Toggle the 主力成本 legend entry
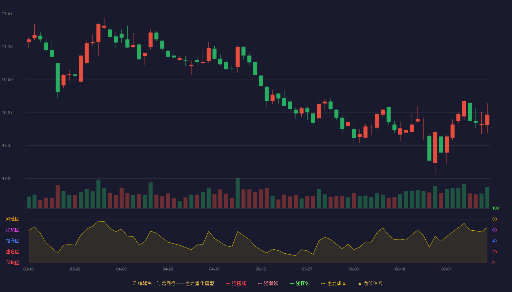512x292 pixels. 334,283
